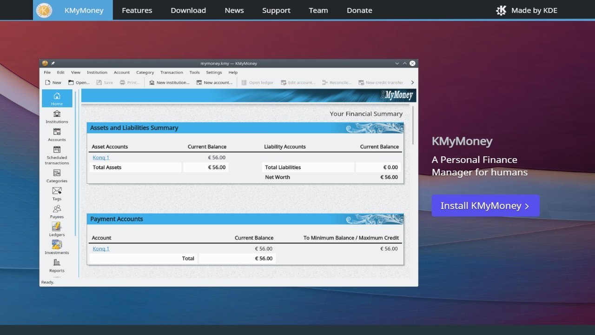Screen dimensions: 595x335
Task: Click Kong 1 link under Asset Accounts
Action: pyautogui.click(x=101, y=158)
